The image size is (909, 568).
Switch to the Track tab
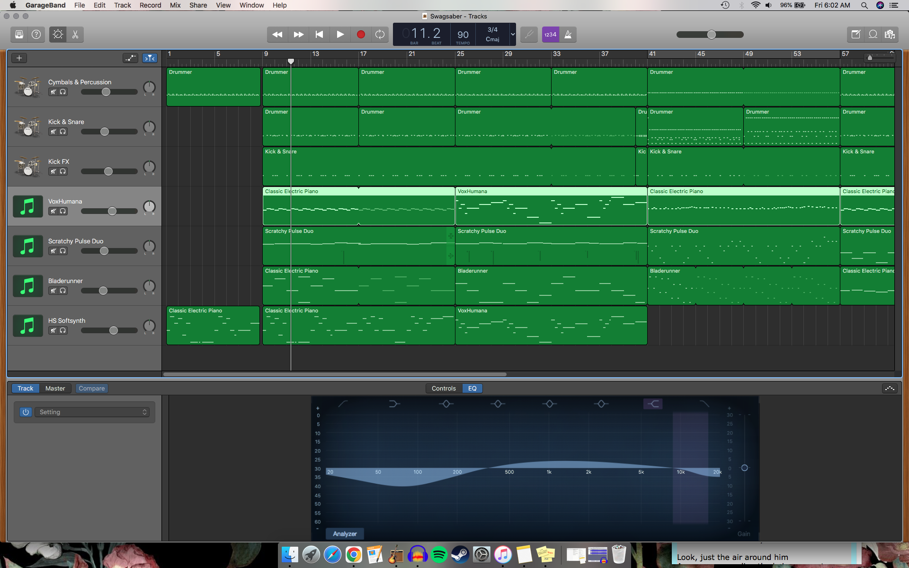[26, 389]
